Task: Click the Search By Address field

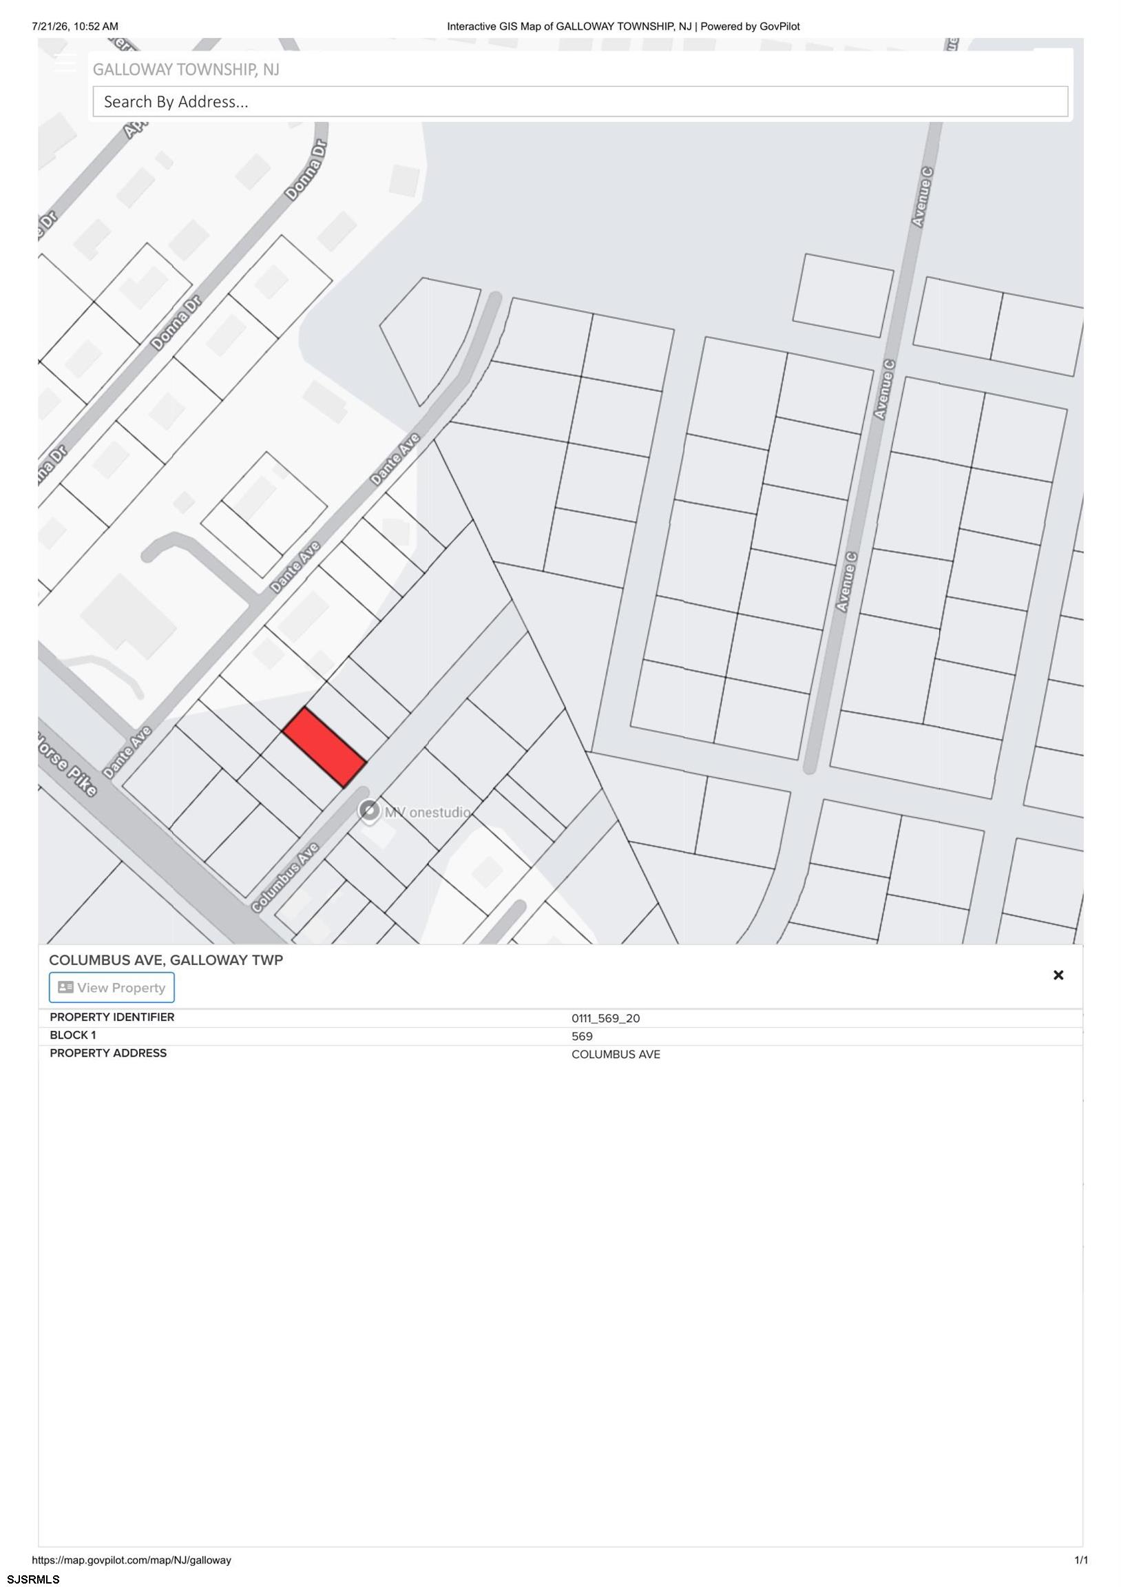Action: [x=580, y=102]
